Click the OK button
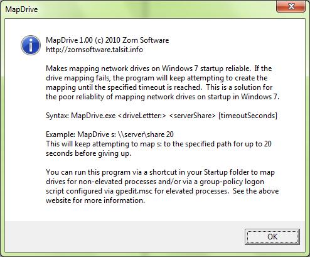This screenshot has height=257, width=310. pyautogui.click(x=272, y=237)
